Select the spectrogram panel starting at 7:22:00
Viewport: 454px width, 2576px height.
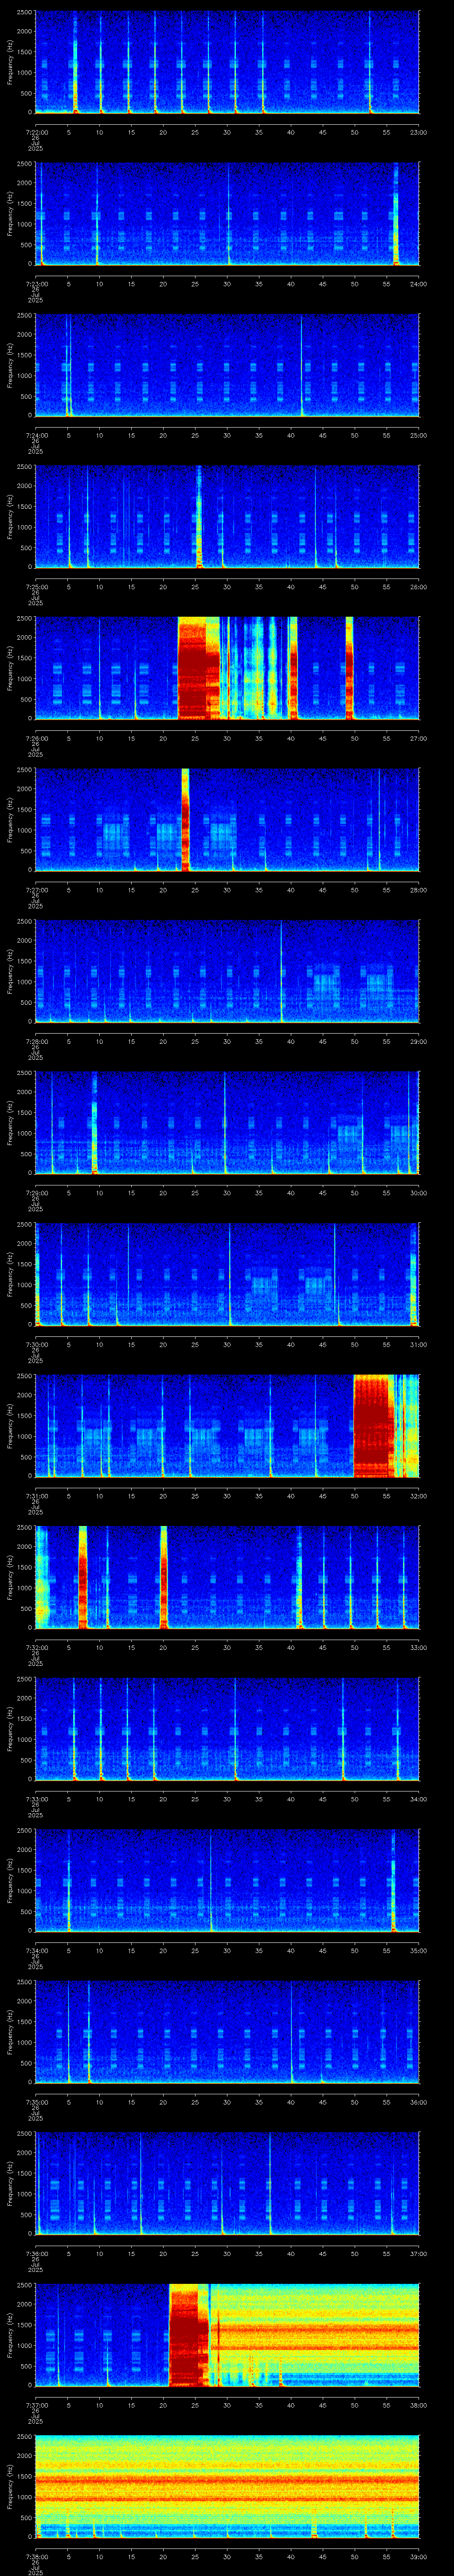pos(227,62)
